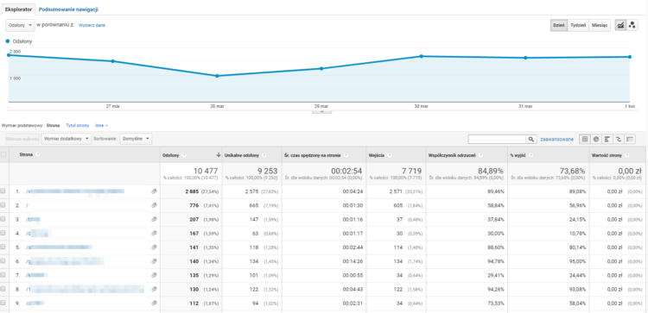Open row 7 page link icon
The width and height of the screenshot is (648, 313).
point(154,275)
